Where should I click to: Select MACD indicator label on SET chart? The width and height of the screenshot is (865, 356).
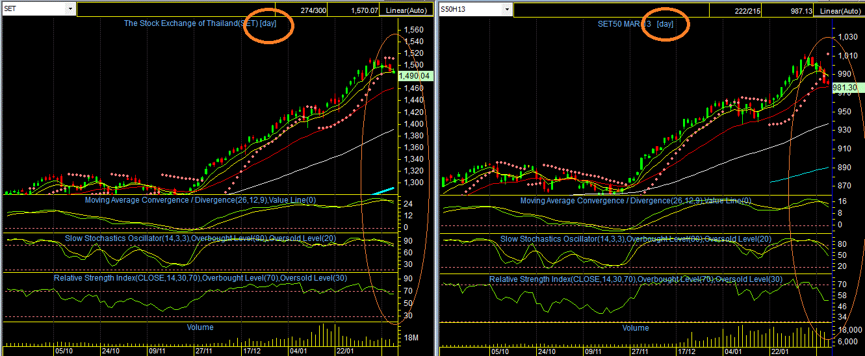[x=200, y=200]
